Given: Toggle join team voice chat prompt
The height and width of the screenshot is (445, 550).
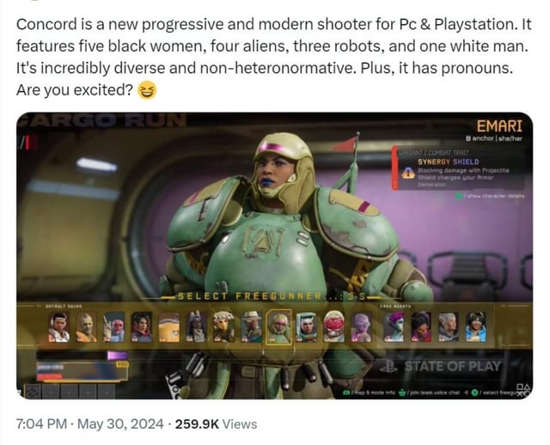Looking at the screenshot, I should [x=430, y=393].
